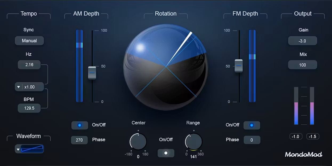Open the x1.00 tempo multiplier dropdown
Screen dimensions: 332x166
point(29,87)
